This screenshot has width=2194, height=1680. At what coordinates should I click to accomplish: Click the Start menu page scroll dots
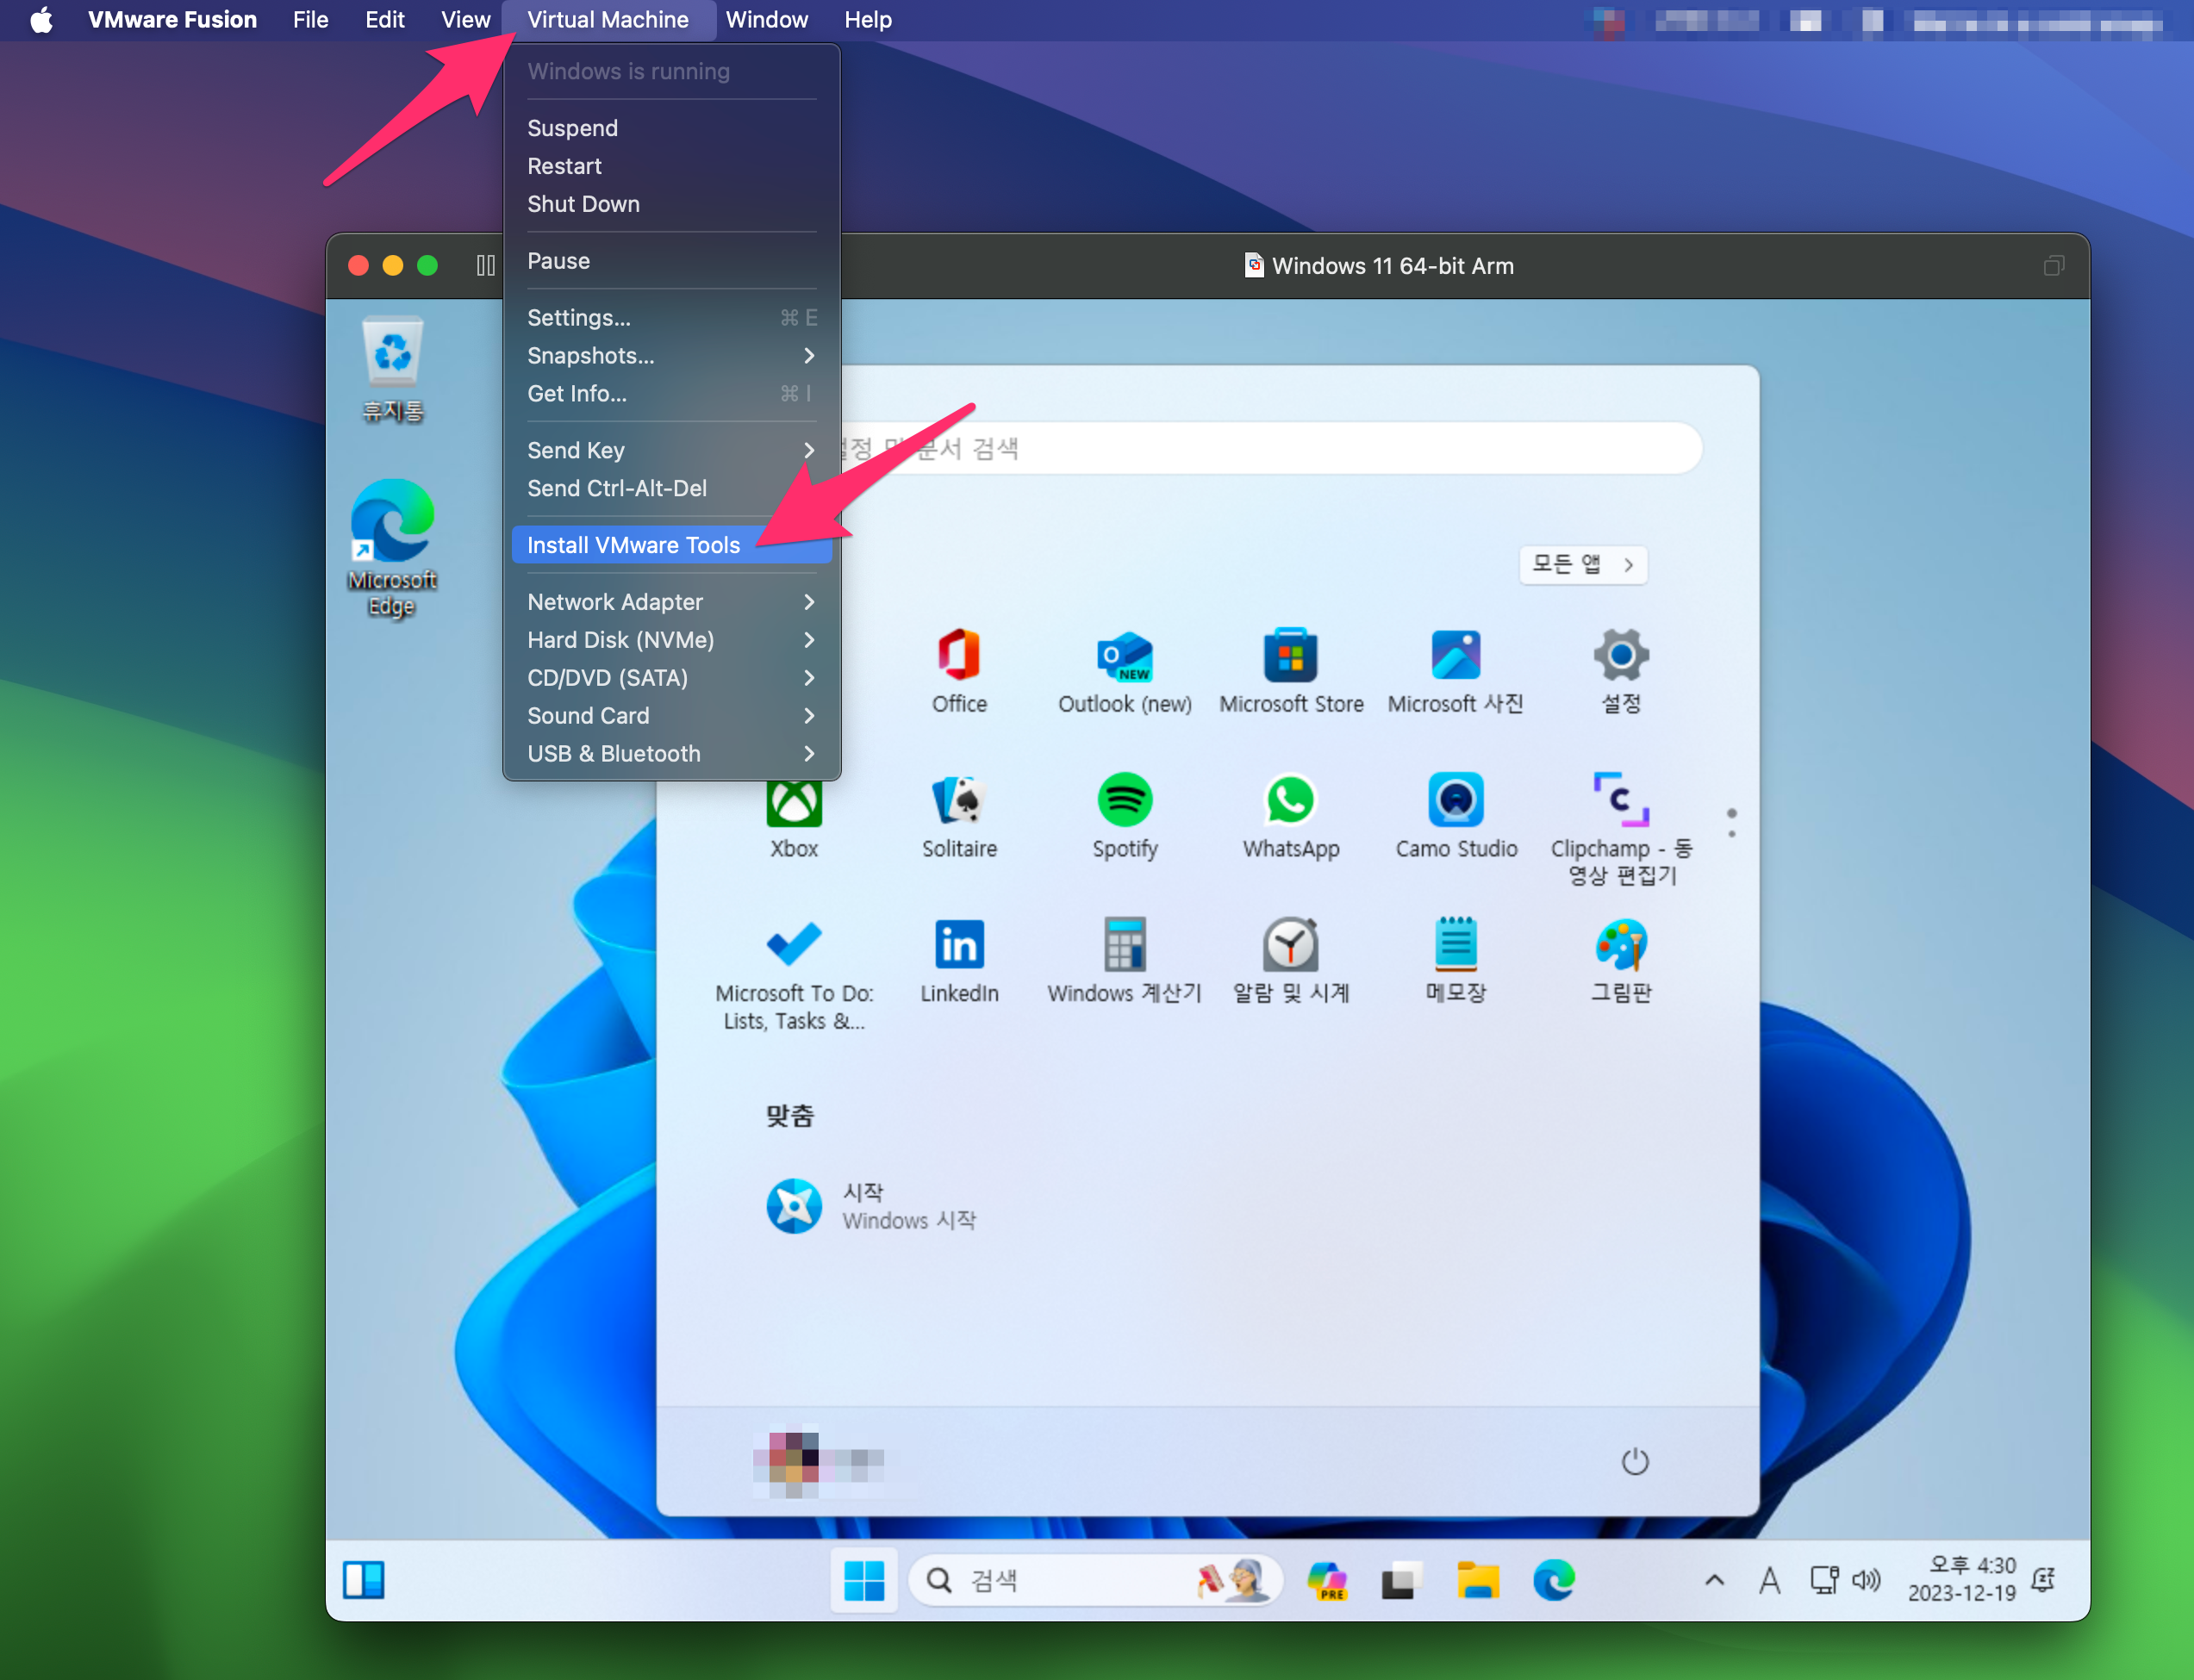(x=1731, y=822)
